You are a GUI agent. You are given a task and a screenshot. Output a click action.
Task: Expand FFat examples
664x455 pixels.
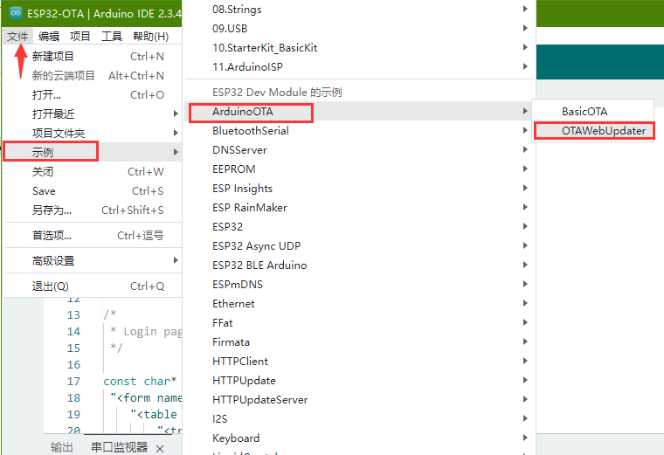[359, 322]
